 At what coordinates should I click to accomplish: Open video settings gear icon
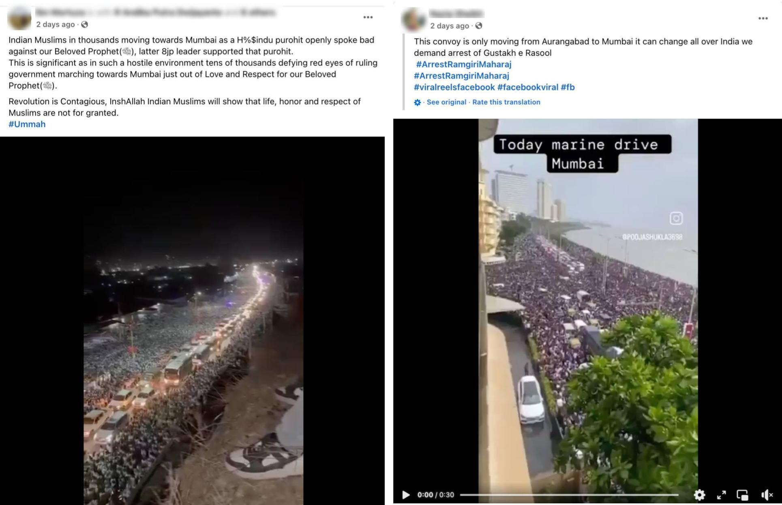[699, 495]
